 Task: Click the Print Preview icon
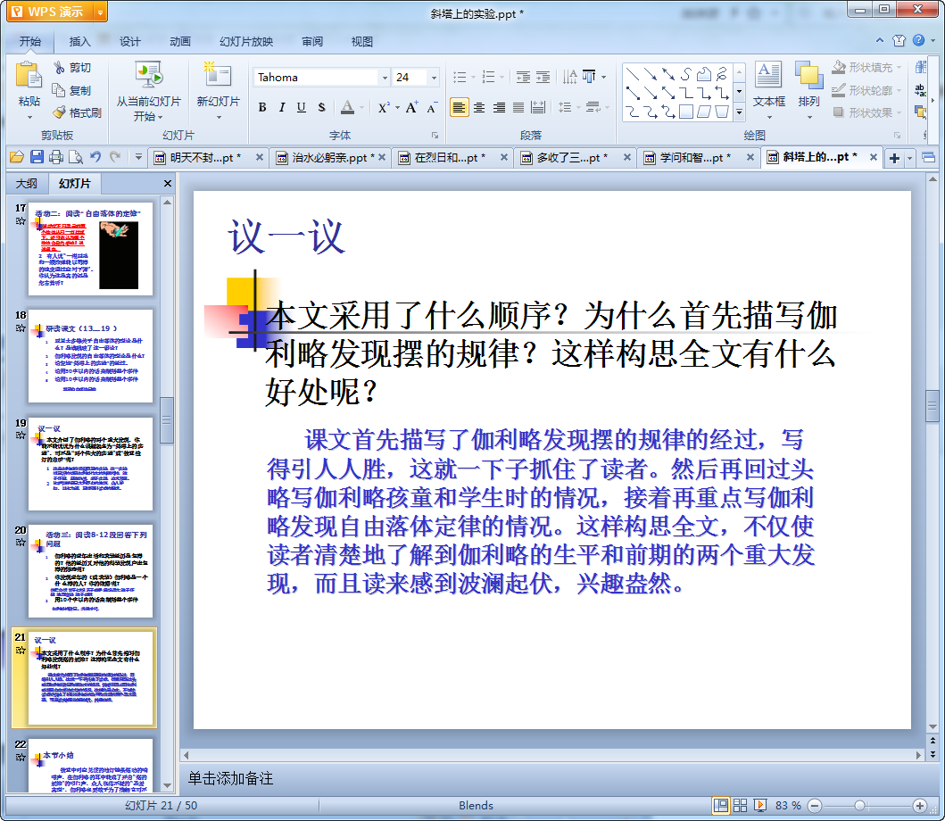coord(75,157)
